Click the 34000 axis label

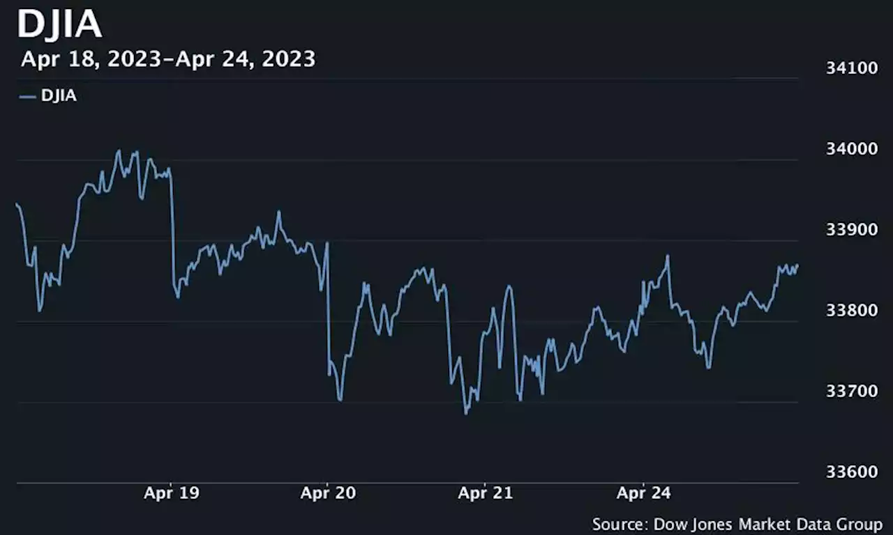pos(851,148)
